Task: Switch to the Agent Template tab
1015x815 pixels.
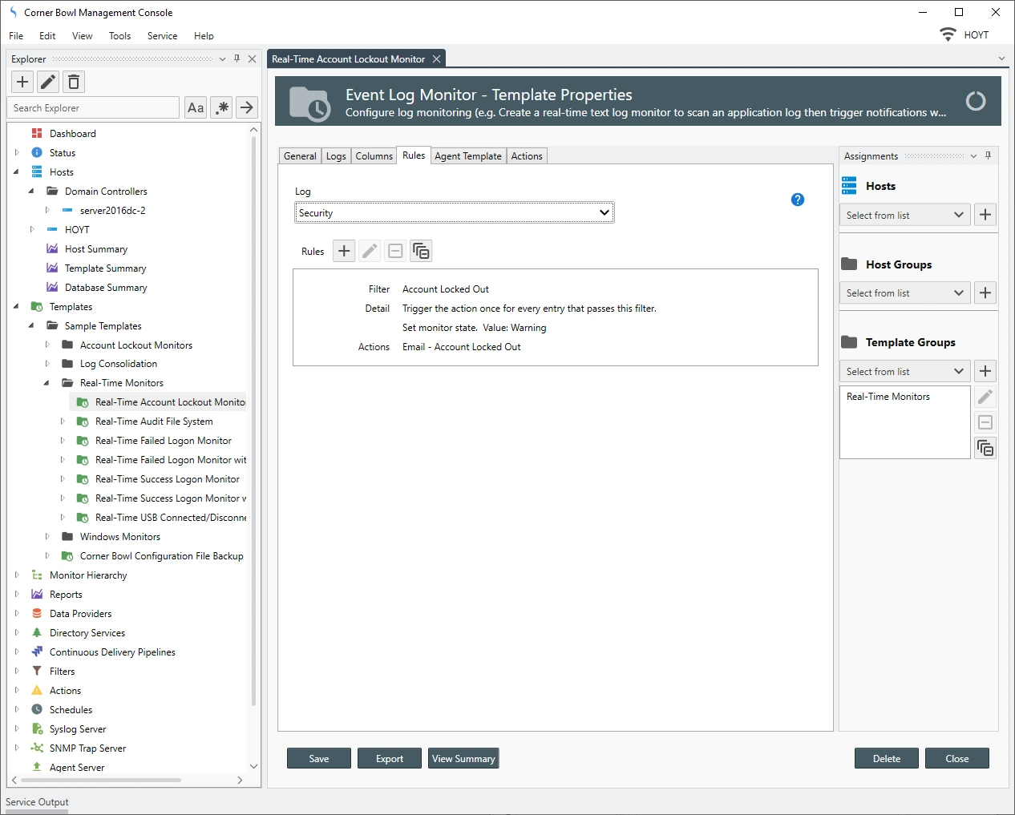Action: tap(468, 156)
